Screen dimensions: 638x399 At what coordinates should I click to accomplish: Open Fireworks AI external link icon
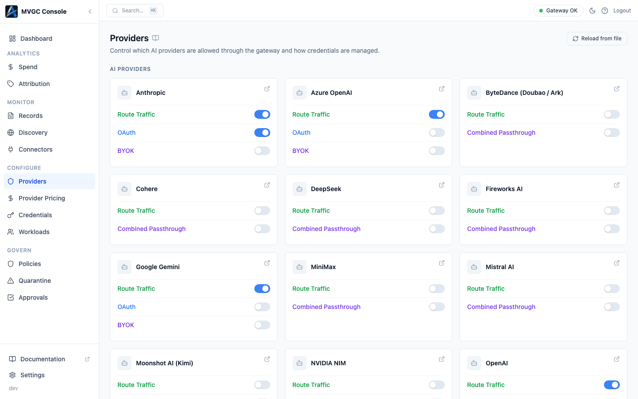click(x=617, y=185)
